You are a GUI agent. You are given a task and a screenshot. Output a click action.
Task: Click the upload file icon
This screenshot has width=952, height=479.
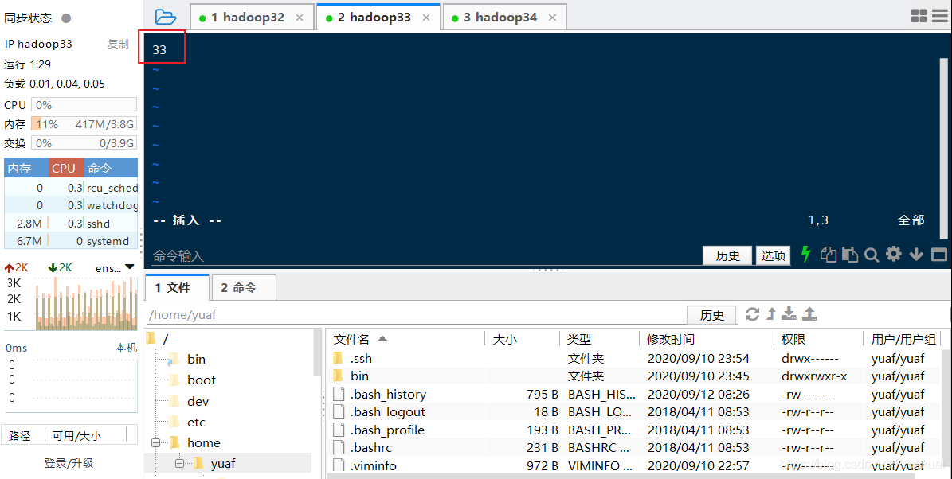(x=809, y=313)
